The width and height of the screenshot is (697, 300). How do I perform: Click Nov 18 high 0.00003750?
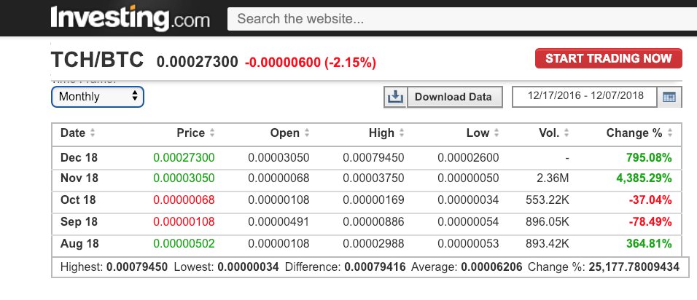click(373, 178)
